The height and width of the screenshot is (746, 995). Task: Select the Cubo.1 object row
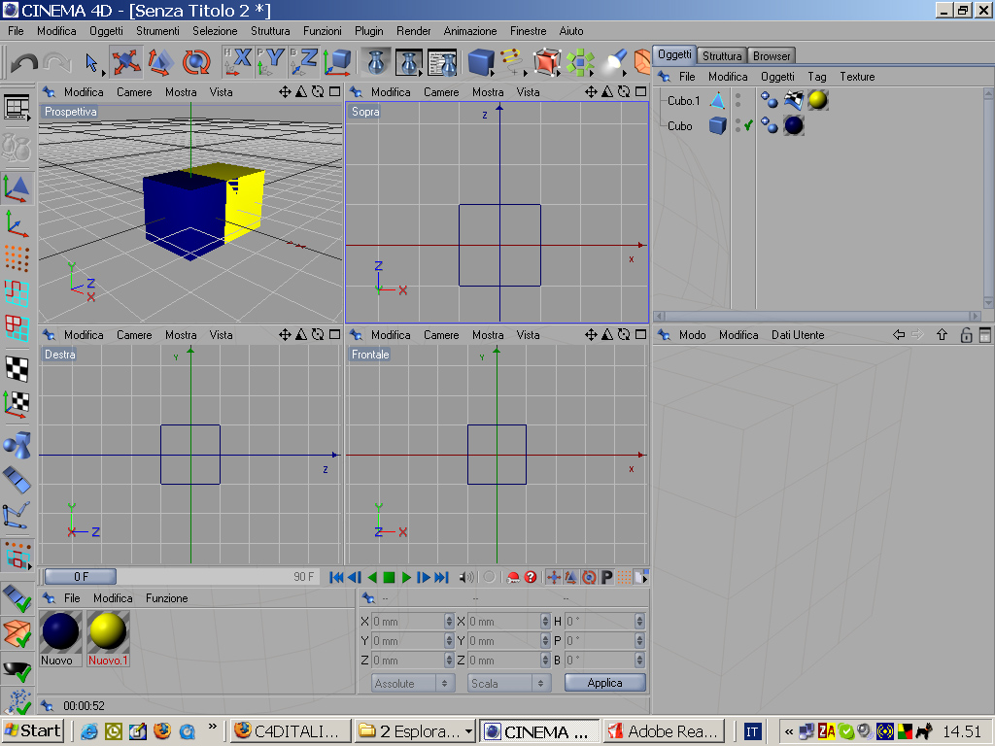(x=683, y=101)
